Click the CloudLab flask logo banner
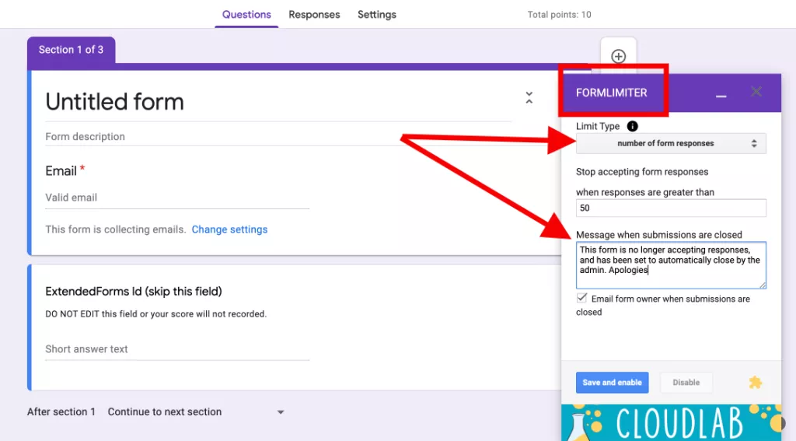This screenshot has width=796, height=441. (671, 422)
